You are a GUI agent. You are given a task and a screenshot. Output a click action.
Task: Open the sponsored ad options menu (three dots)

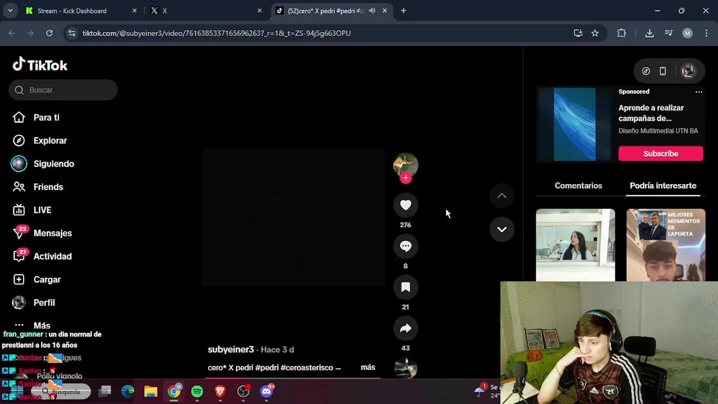pyautogui.click(x=699, y=91)
